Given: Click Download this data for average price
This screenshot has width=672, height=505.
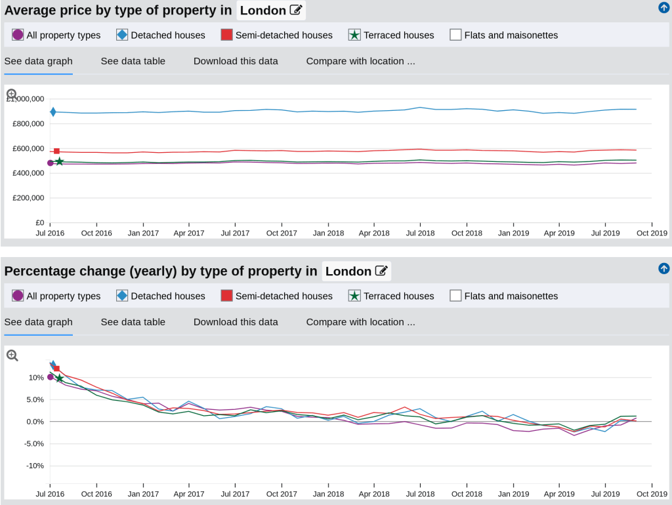Looking at the screenshot, I should (236, 61).
